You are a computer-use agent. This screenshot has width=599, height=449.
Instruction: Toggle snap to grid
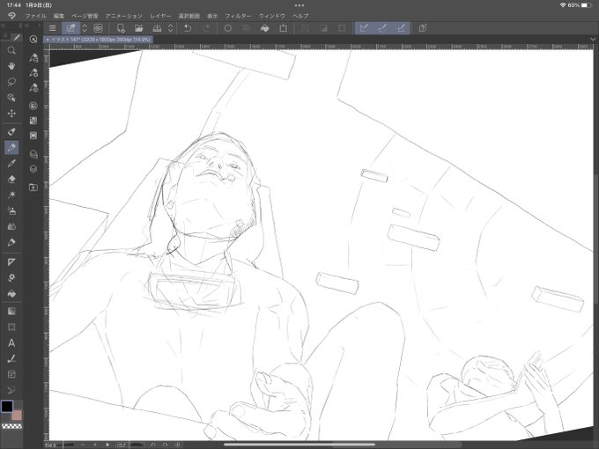pyautogui.click(x=401, y=28)
